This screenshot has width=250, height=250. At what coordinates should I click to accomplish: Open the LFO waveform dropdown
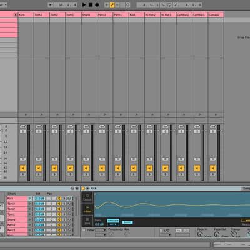click(166, 235)
